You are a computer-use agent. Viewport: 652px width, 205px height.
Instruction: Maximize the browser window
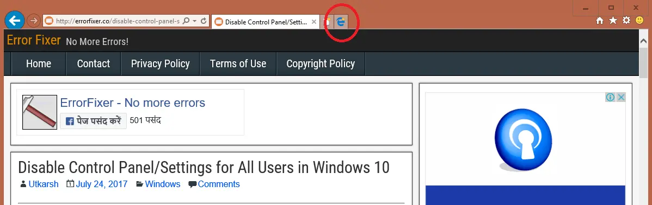point(611,8)
